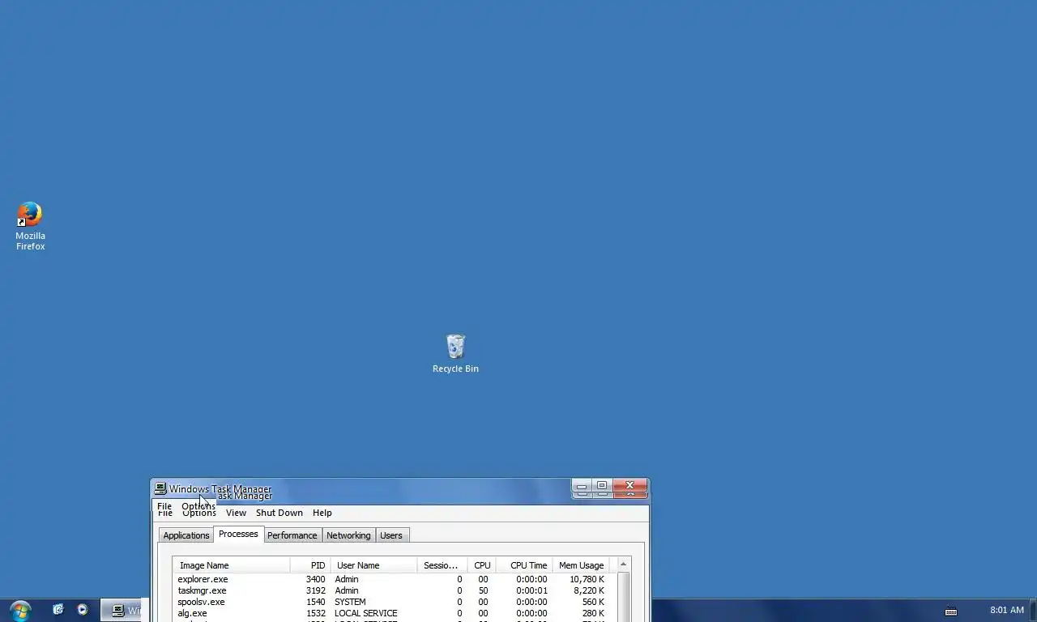Screen dimensions: 1037x622
Task: Sort by the Mem Usage column header
Action: [x=581, y=565]
